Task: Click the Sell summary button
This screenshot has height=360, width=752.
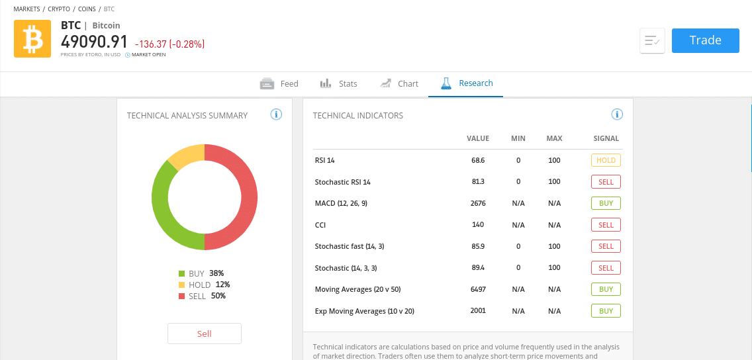Action: [205, 334]
